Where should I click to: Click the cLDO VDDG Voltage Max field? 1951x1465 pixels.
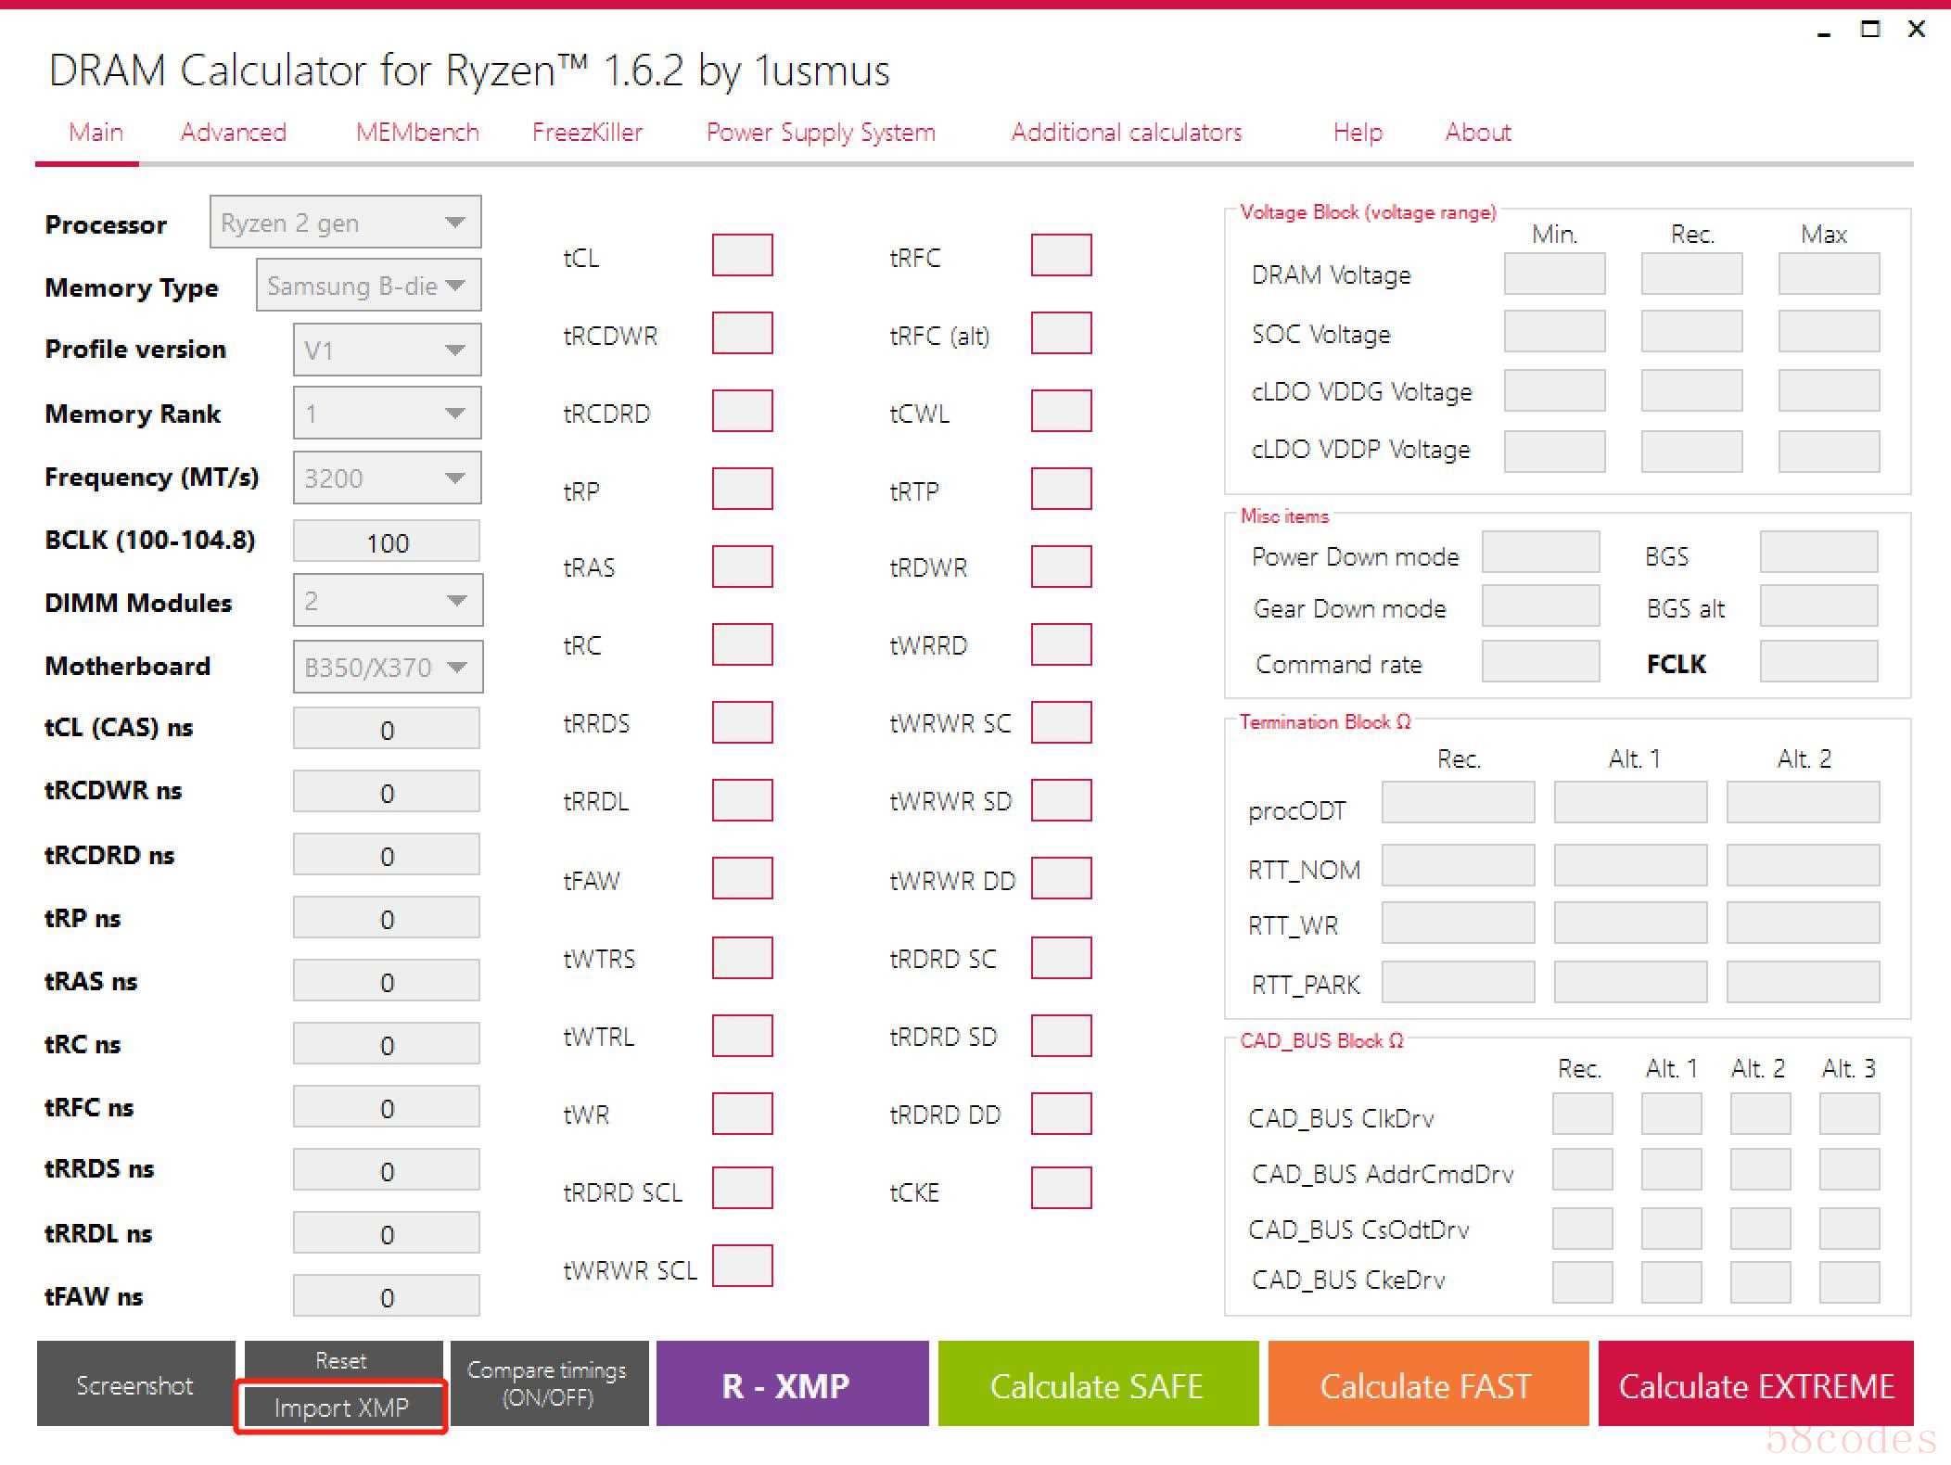click(1829, 390)
